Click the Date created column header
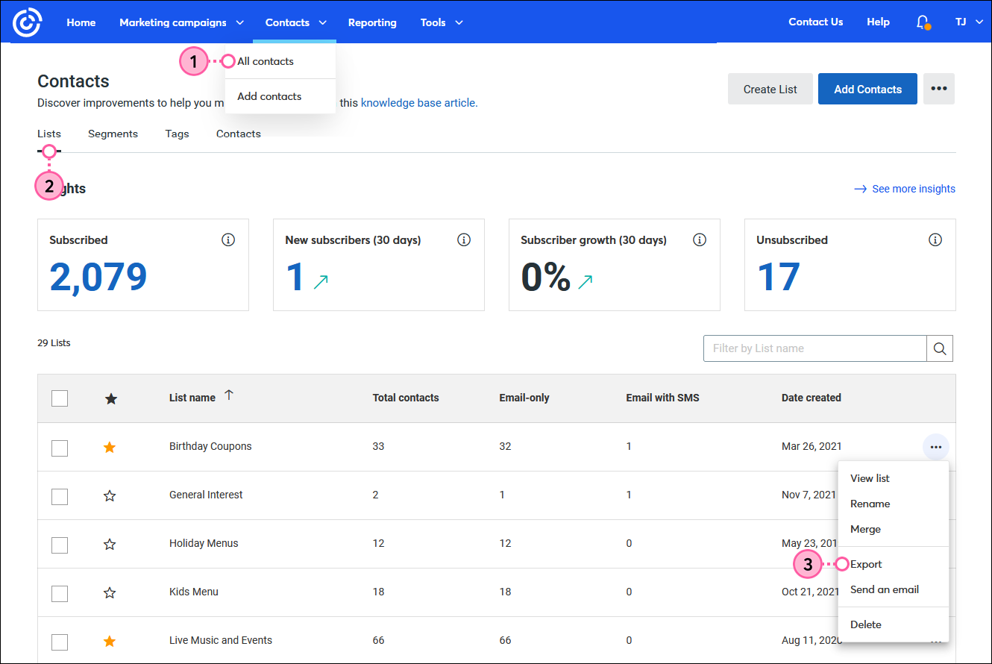Viewport: 992px width, 664px height. click(812, 398)
